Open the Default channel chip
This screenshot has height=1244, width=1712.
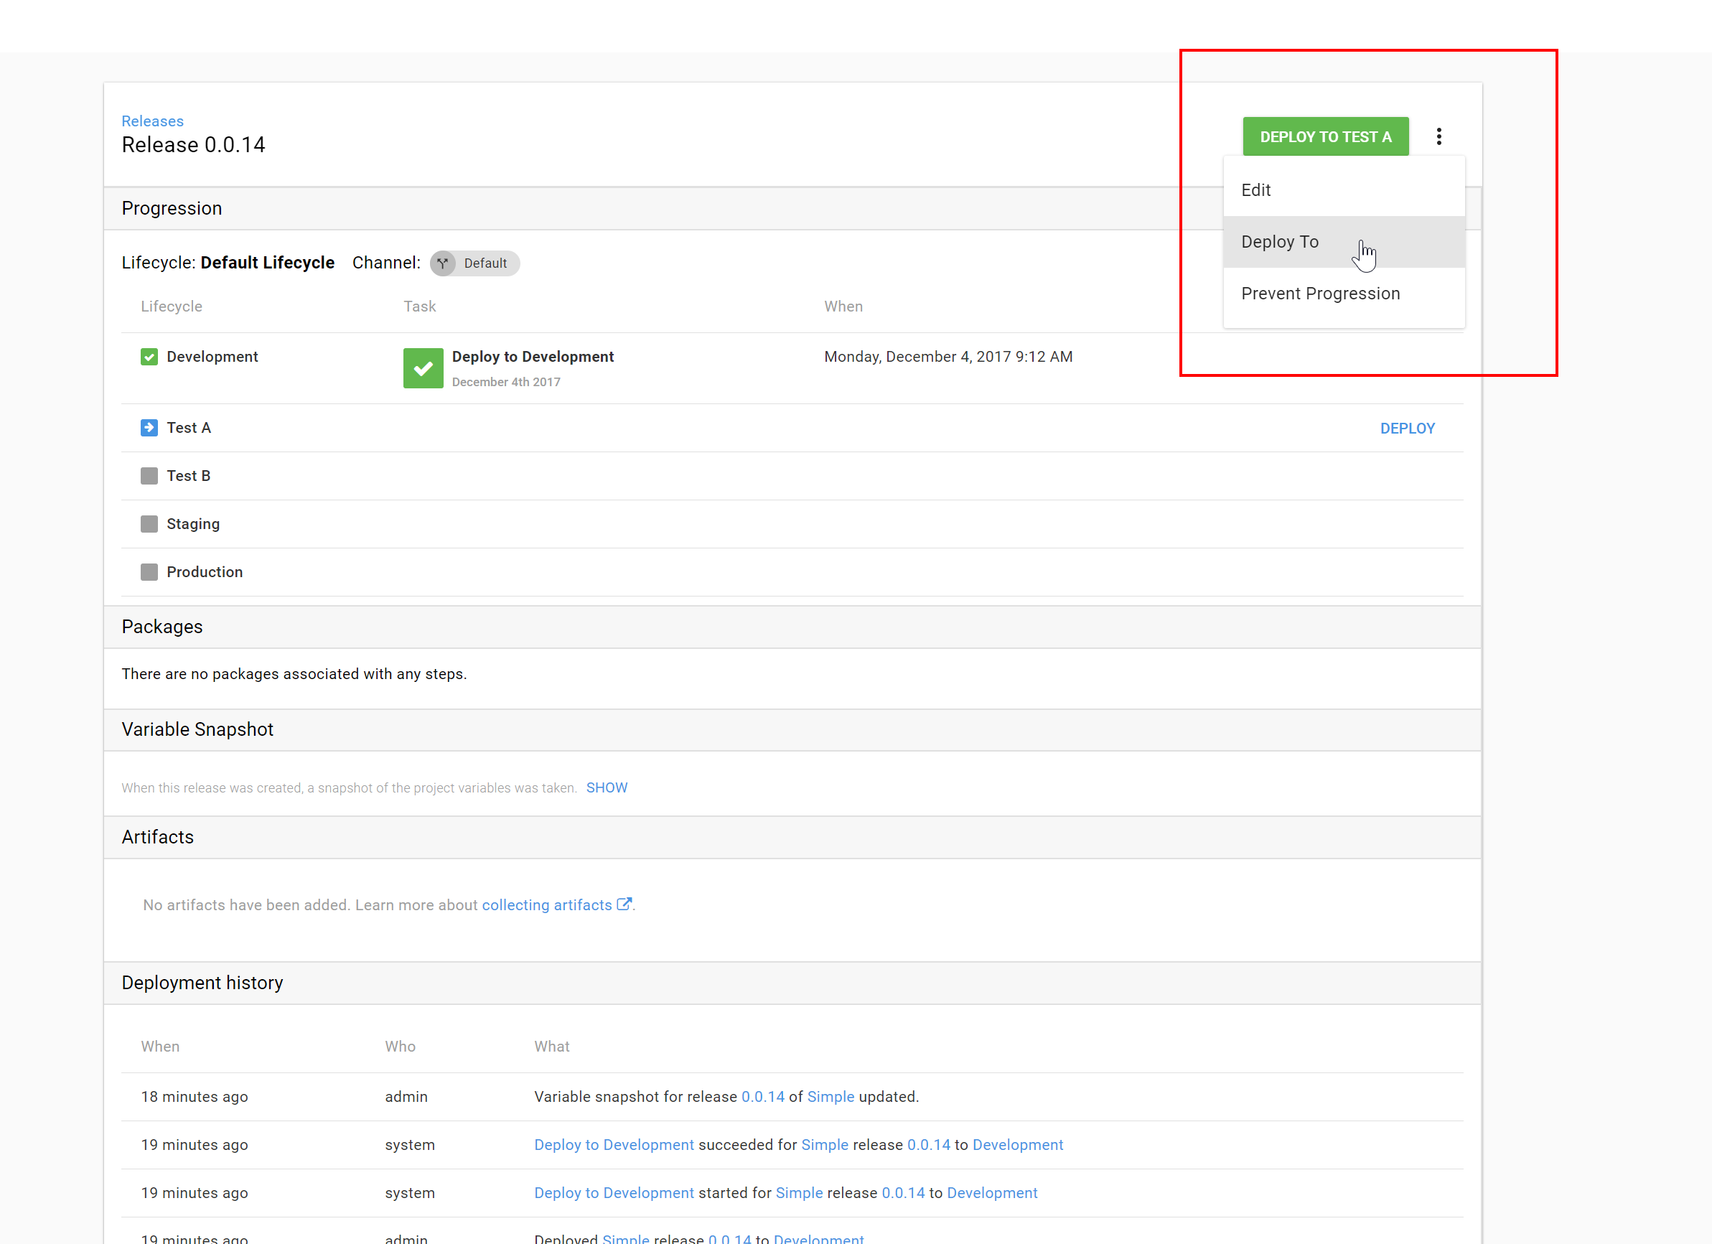point(474,263)
